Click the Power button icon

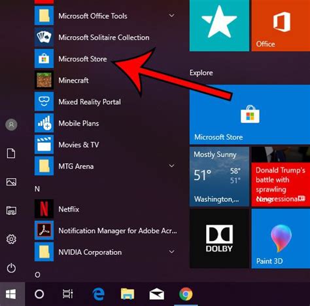point(11,268)
